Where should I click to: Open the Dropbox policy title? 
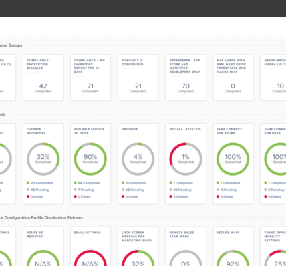[130, 129]
